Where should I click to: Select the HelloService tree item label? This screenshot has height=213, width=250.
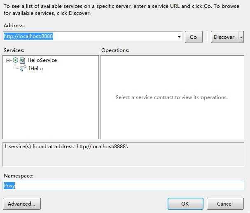[x=42, y=60]
